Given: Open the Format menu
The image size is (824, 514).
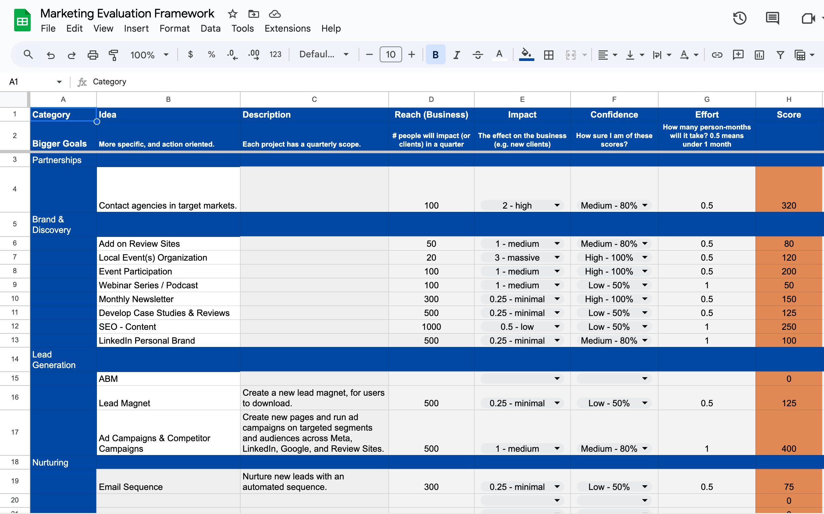Looking at the screenshot, I should pyautogui.click(x=174, y=28).
